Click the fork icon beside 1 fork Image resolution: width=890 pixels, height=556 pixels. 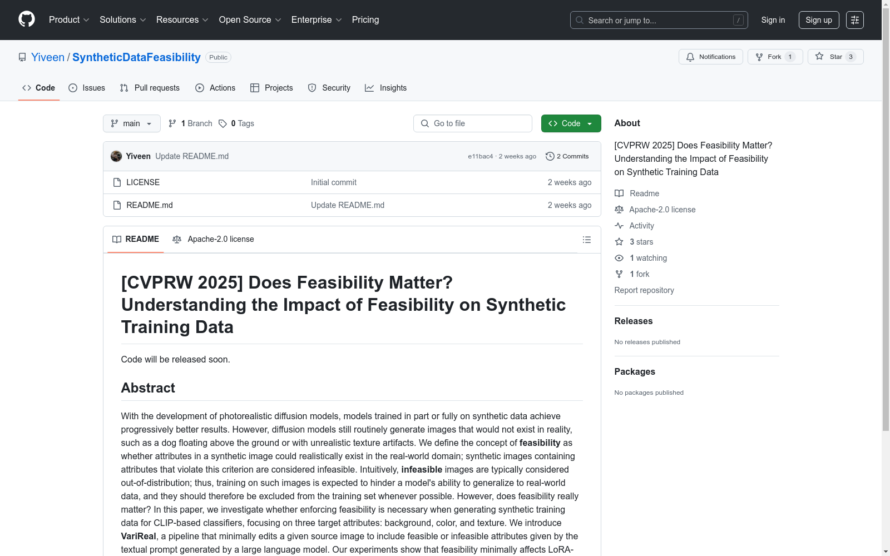click(619, 274)
